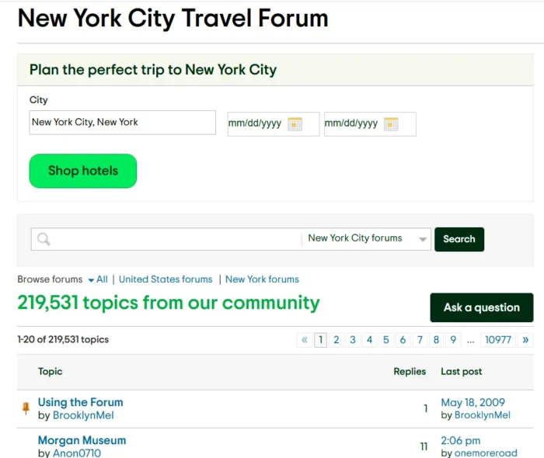Click the Last post column header
Viewport: 544px width, 458px height.
tap(462, 372)
